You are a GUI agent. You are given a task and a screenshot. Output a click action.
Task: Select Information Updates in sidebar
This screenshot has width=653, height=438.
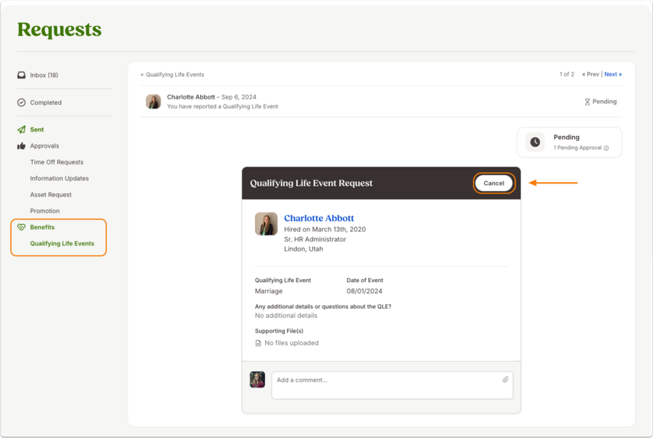click(x=59, y=178)
